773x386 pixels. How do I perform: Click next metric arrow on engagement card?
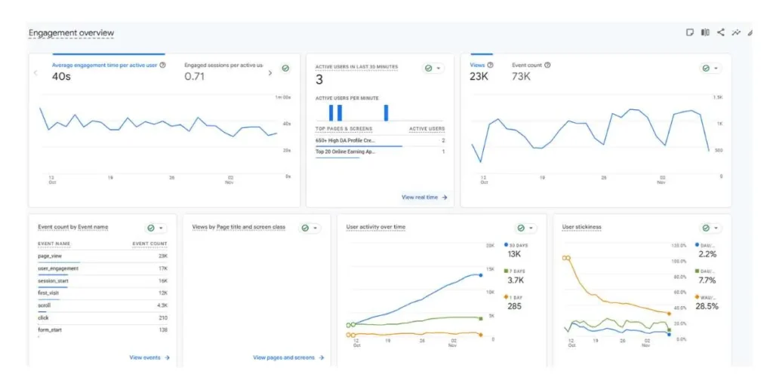pos(269,73)
